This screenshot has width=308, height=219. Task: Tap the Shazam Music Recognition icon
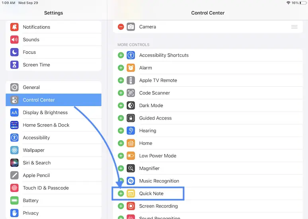click(131, 181)
